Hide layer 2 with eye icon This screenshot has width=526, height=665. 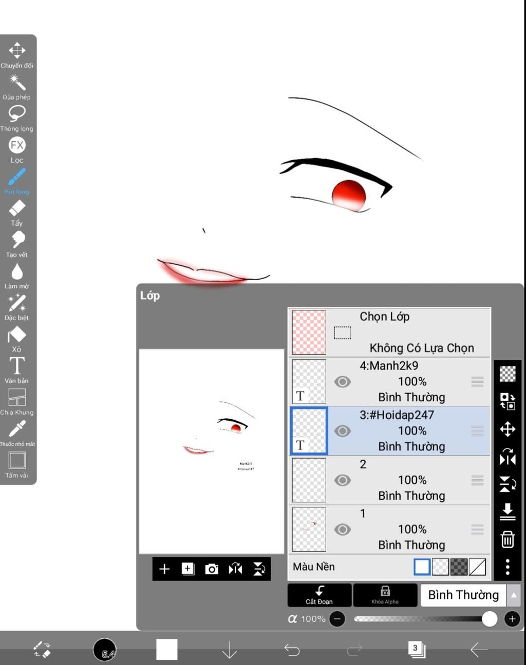(x=343, y=480)
